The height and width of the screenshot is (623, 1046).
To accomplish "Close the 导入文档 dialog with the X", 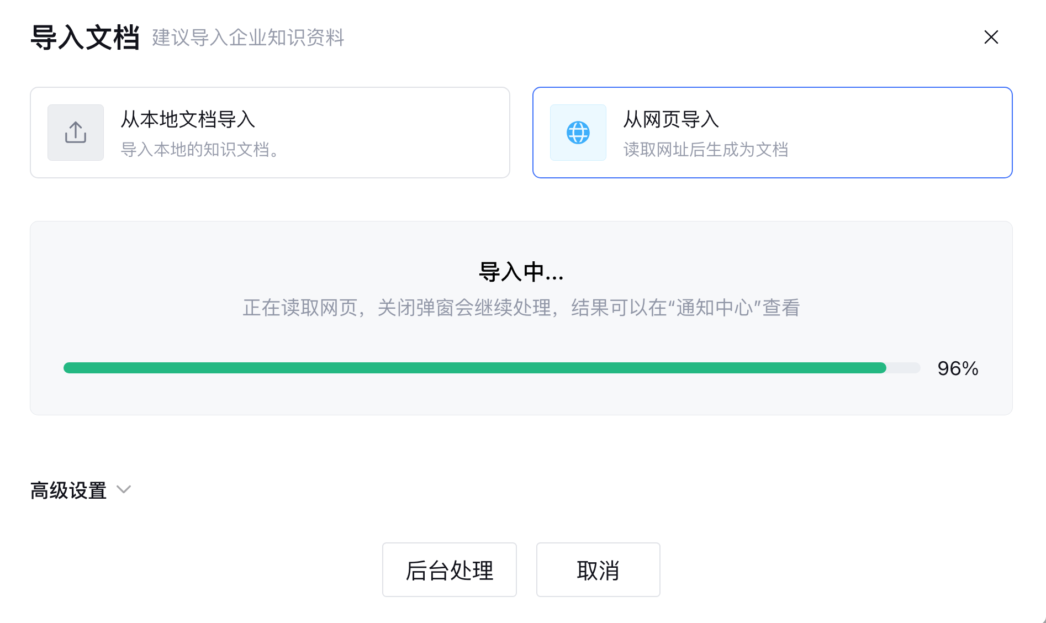I will [x=991, y=37].
